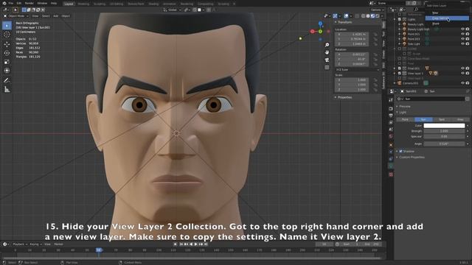
Task: Select Sun light type button
Action: [423, 119]
